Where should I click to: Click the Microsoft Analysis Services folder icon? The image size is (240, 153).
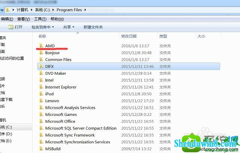41,107
